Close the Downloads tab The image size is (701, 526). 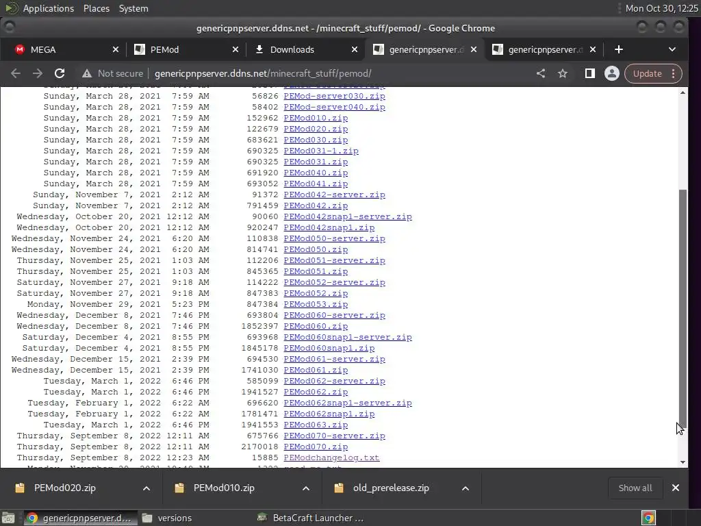(355, 49)
